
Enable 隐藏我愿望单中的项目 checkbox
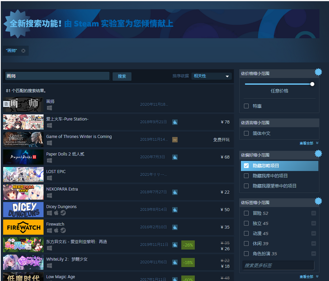246,186
